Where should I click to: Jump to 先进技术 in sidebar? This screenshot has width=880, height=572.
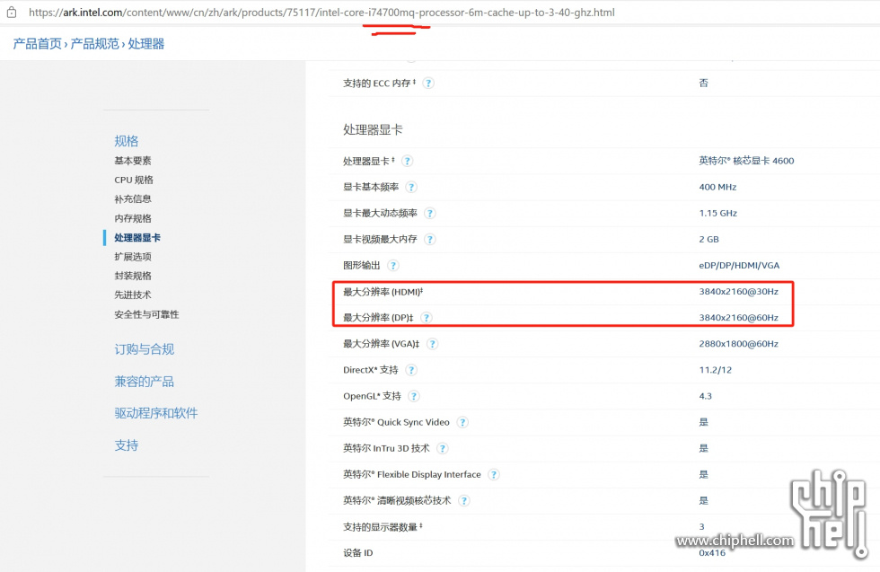coord(133,295)
